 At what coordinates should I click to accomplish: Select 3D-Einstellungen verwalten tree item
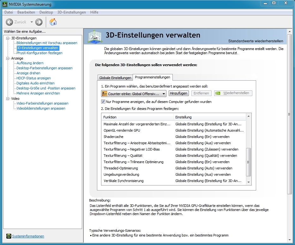(38, 48)
